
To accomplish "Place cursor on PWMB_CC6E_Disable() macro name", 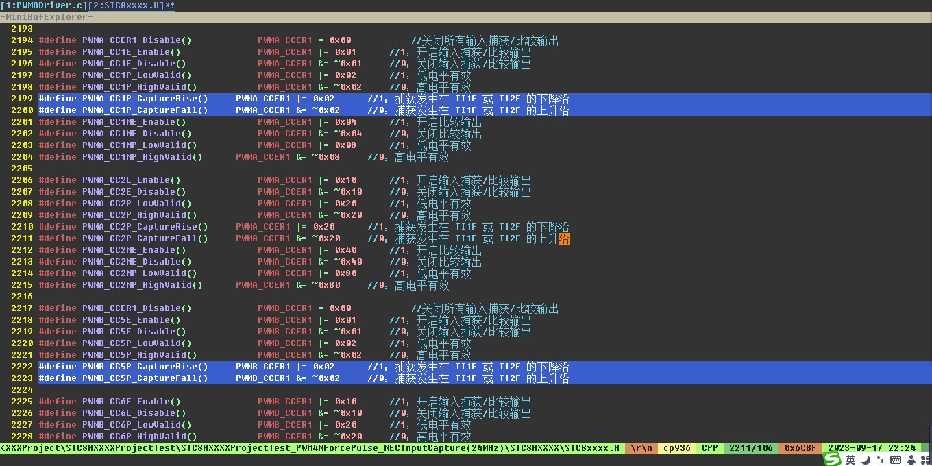I will coord(134,413).
